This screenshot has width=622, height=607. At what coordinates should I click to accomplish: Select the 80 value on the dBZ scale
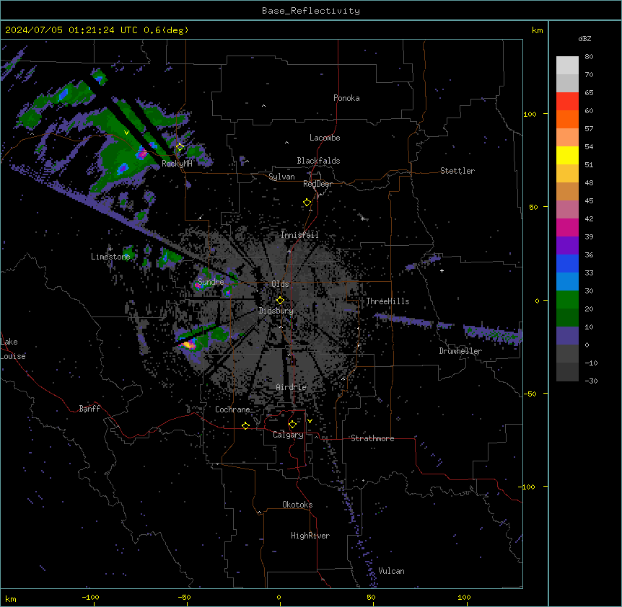pyautogui.click(x=589, y=57)
